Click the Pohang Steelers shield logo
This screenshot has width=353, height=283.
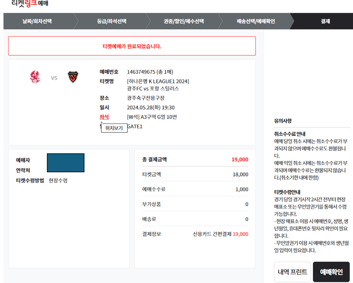pos(73,77)
